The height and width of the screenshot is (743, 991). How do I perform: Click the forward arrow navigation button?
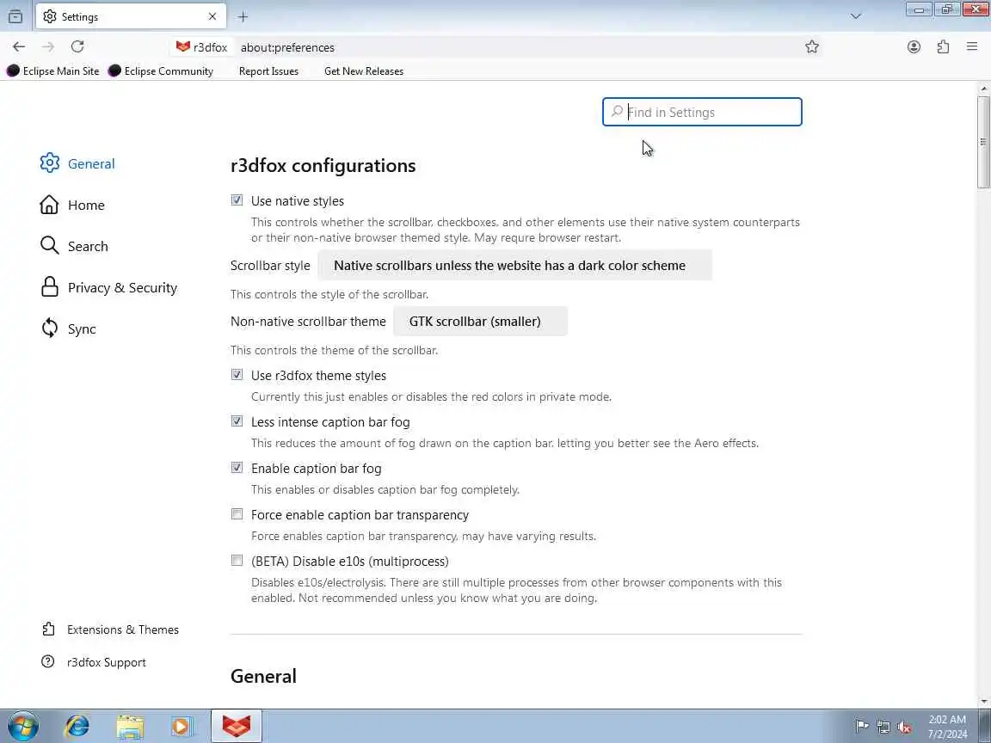[x=48, y=46]
